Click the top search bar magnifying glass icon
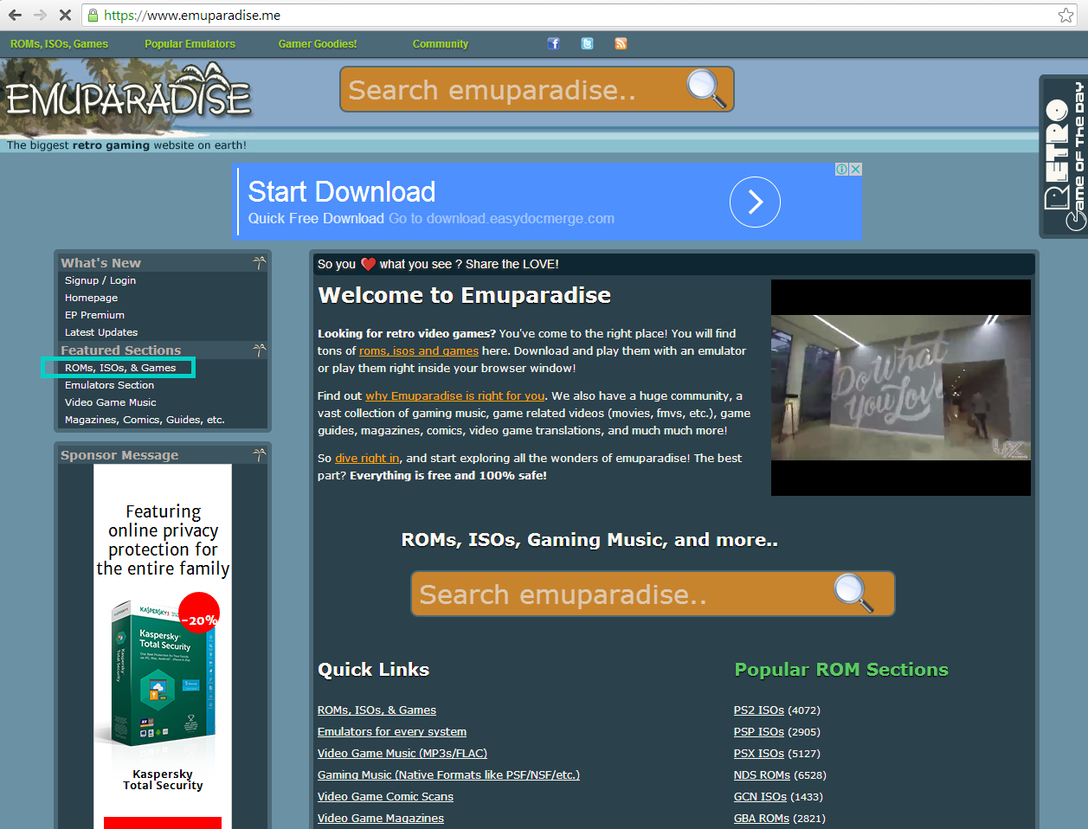The width and height of the screenshot is (1088, 829). (x=704, y=87)
